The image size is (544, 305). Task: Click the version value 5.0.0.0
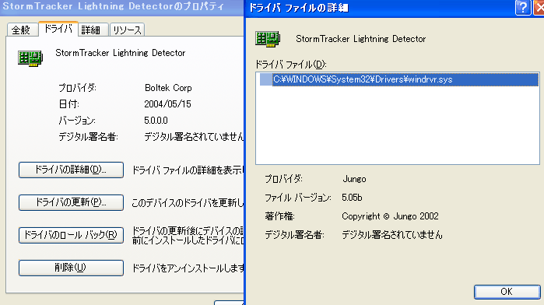[156, 121]
